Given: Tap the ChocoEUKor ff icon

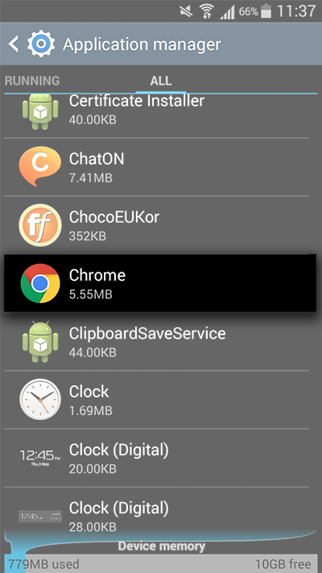Looking at the screenshot, I should tap(40, 225).
